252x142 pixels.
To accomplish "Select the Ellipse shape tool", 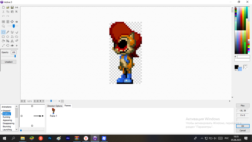I will [8, 37].
